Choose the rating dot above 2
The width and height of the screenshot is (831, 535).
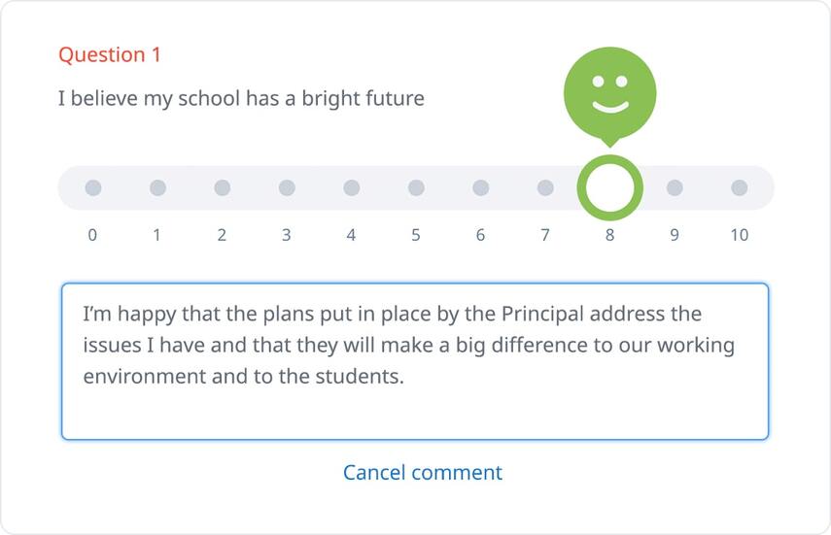pos(222,188)
